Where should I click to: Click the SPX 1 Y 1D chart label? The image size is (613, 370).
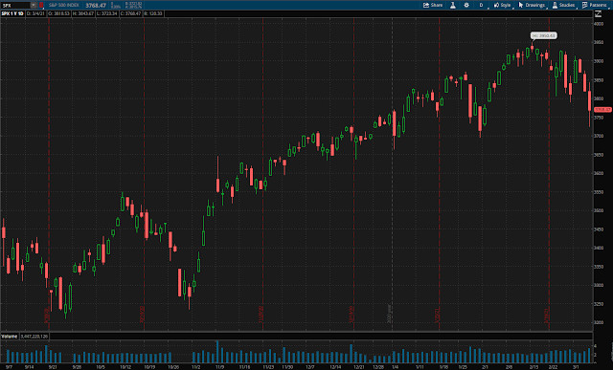(x=12, y=13)
